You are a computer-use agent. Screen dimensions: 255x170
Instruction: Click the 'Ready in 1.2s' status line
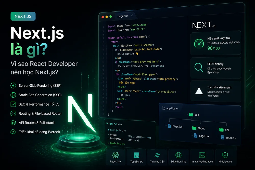tap(116, 143)
